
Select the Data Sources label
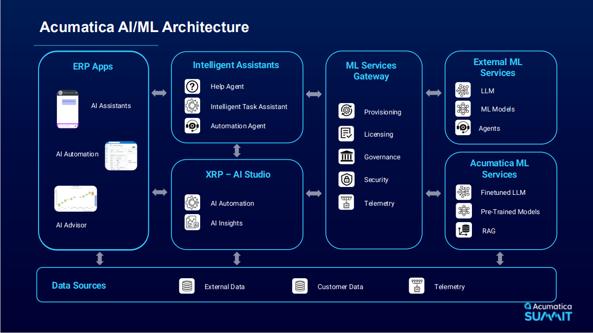(79, 285)
